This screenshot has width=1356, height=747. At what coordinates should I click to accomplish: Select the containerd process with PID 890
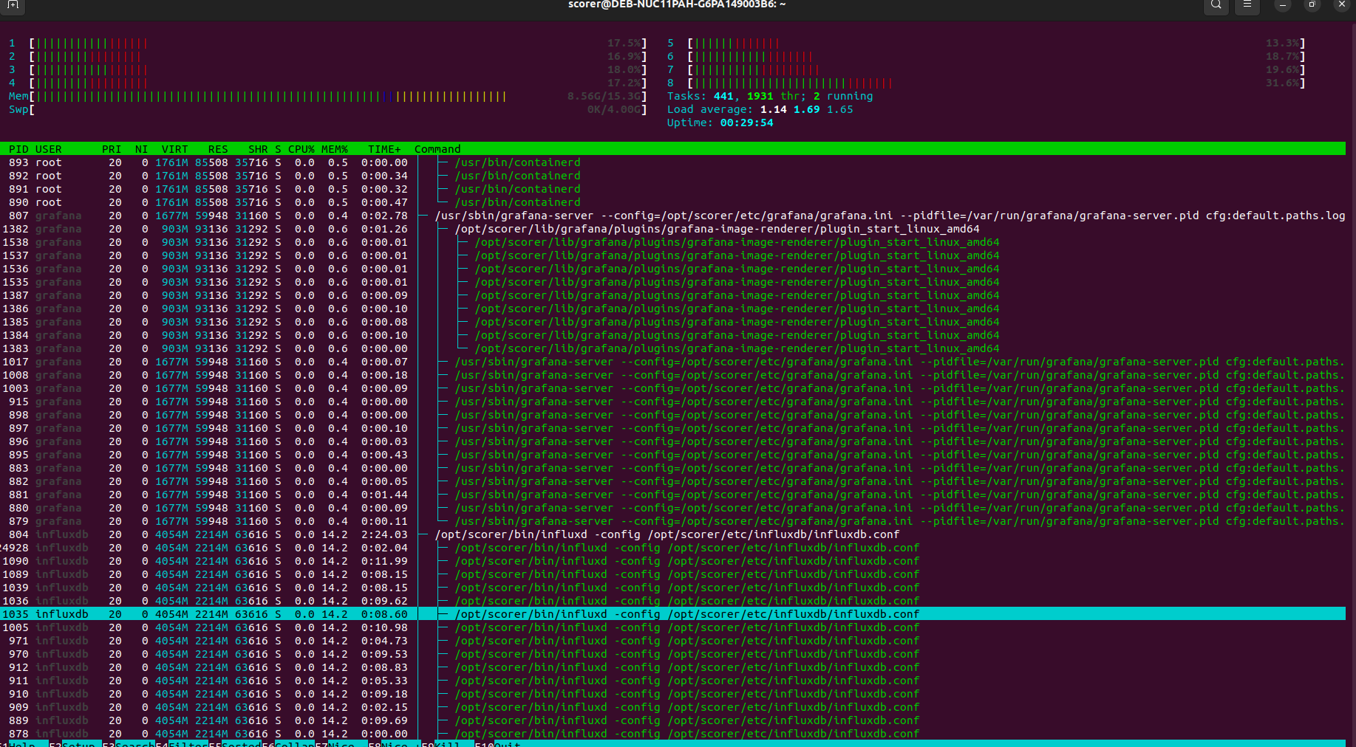coord(672,202)
